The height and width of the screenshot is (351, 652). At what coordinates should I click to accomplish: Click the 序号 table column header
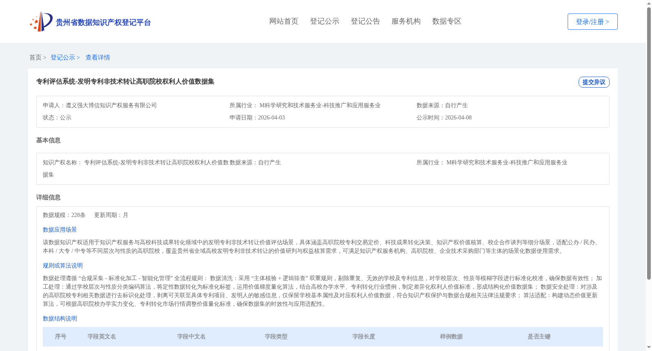61,336
